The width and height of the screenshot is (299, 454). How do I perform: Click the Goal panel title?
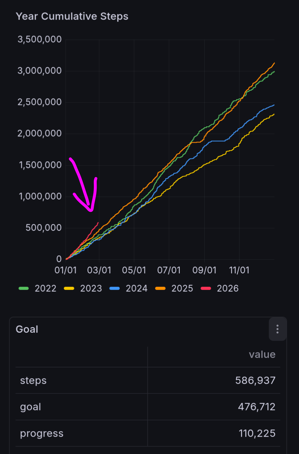pyautogui.click(x=27, y=329)
